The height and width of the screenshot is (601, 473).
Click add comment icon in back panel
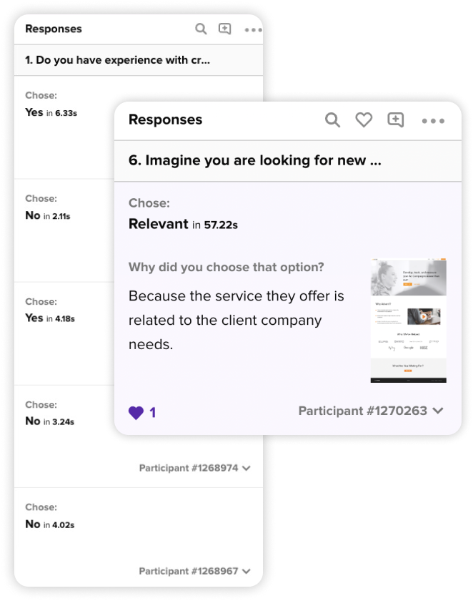click(224, 29)
